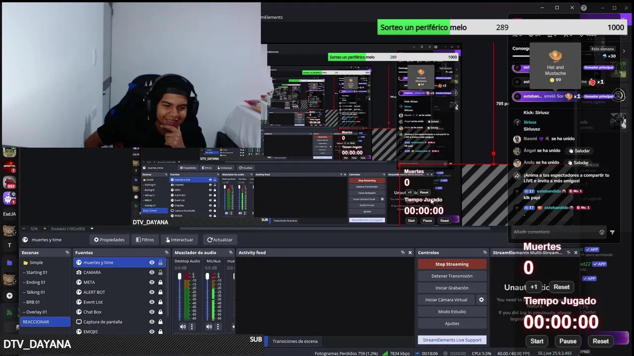634x356 pixels.
Task: Select the Simple scene folder
Action: click(x=46, y=263)
